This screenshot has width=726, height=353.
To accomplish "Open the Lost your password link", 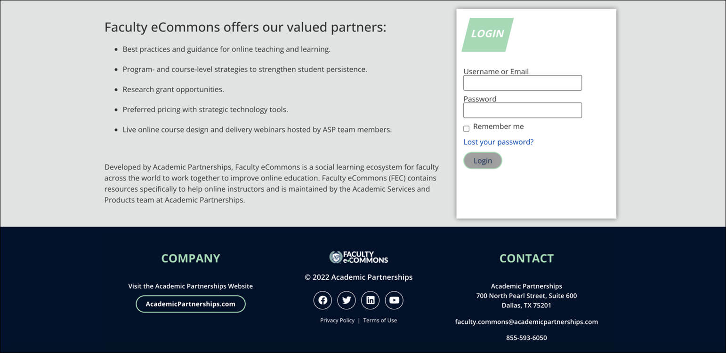I will [x=499, y=142].
